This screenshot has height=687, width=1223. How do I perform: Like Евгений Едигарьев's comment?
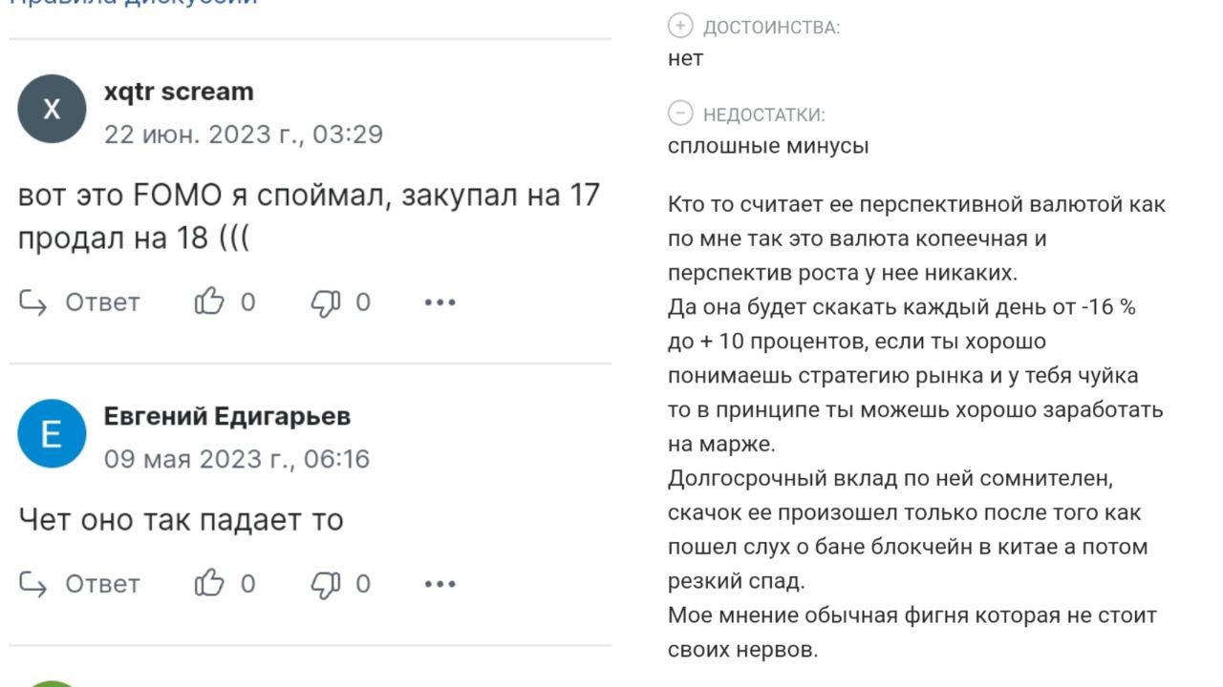coord(209,583)
